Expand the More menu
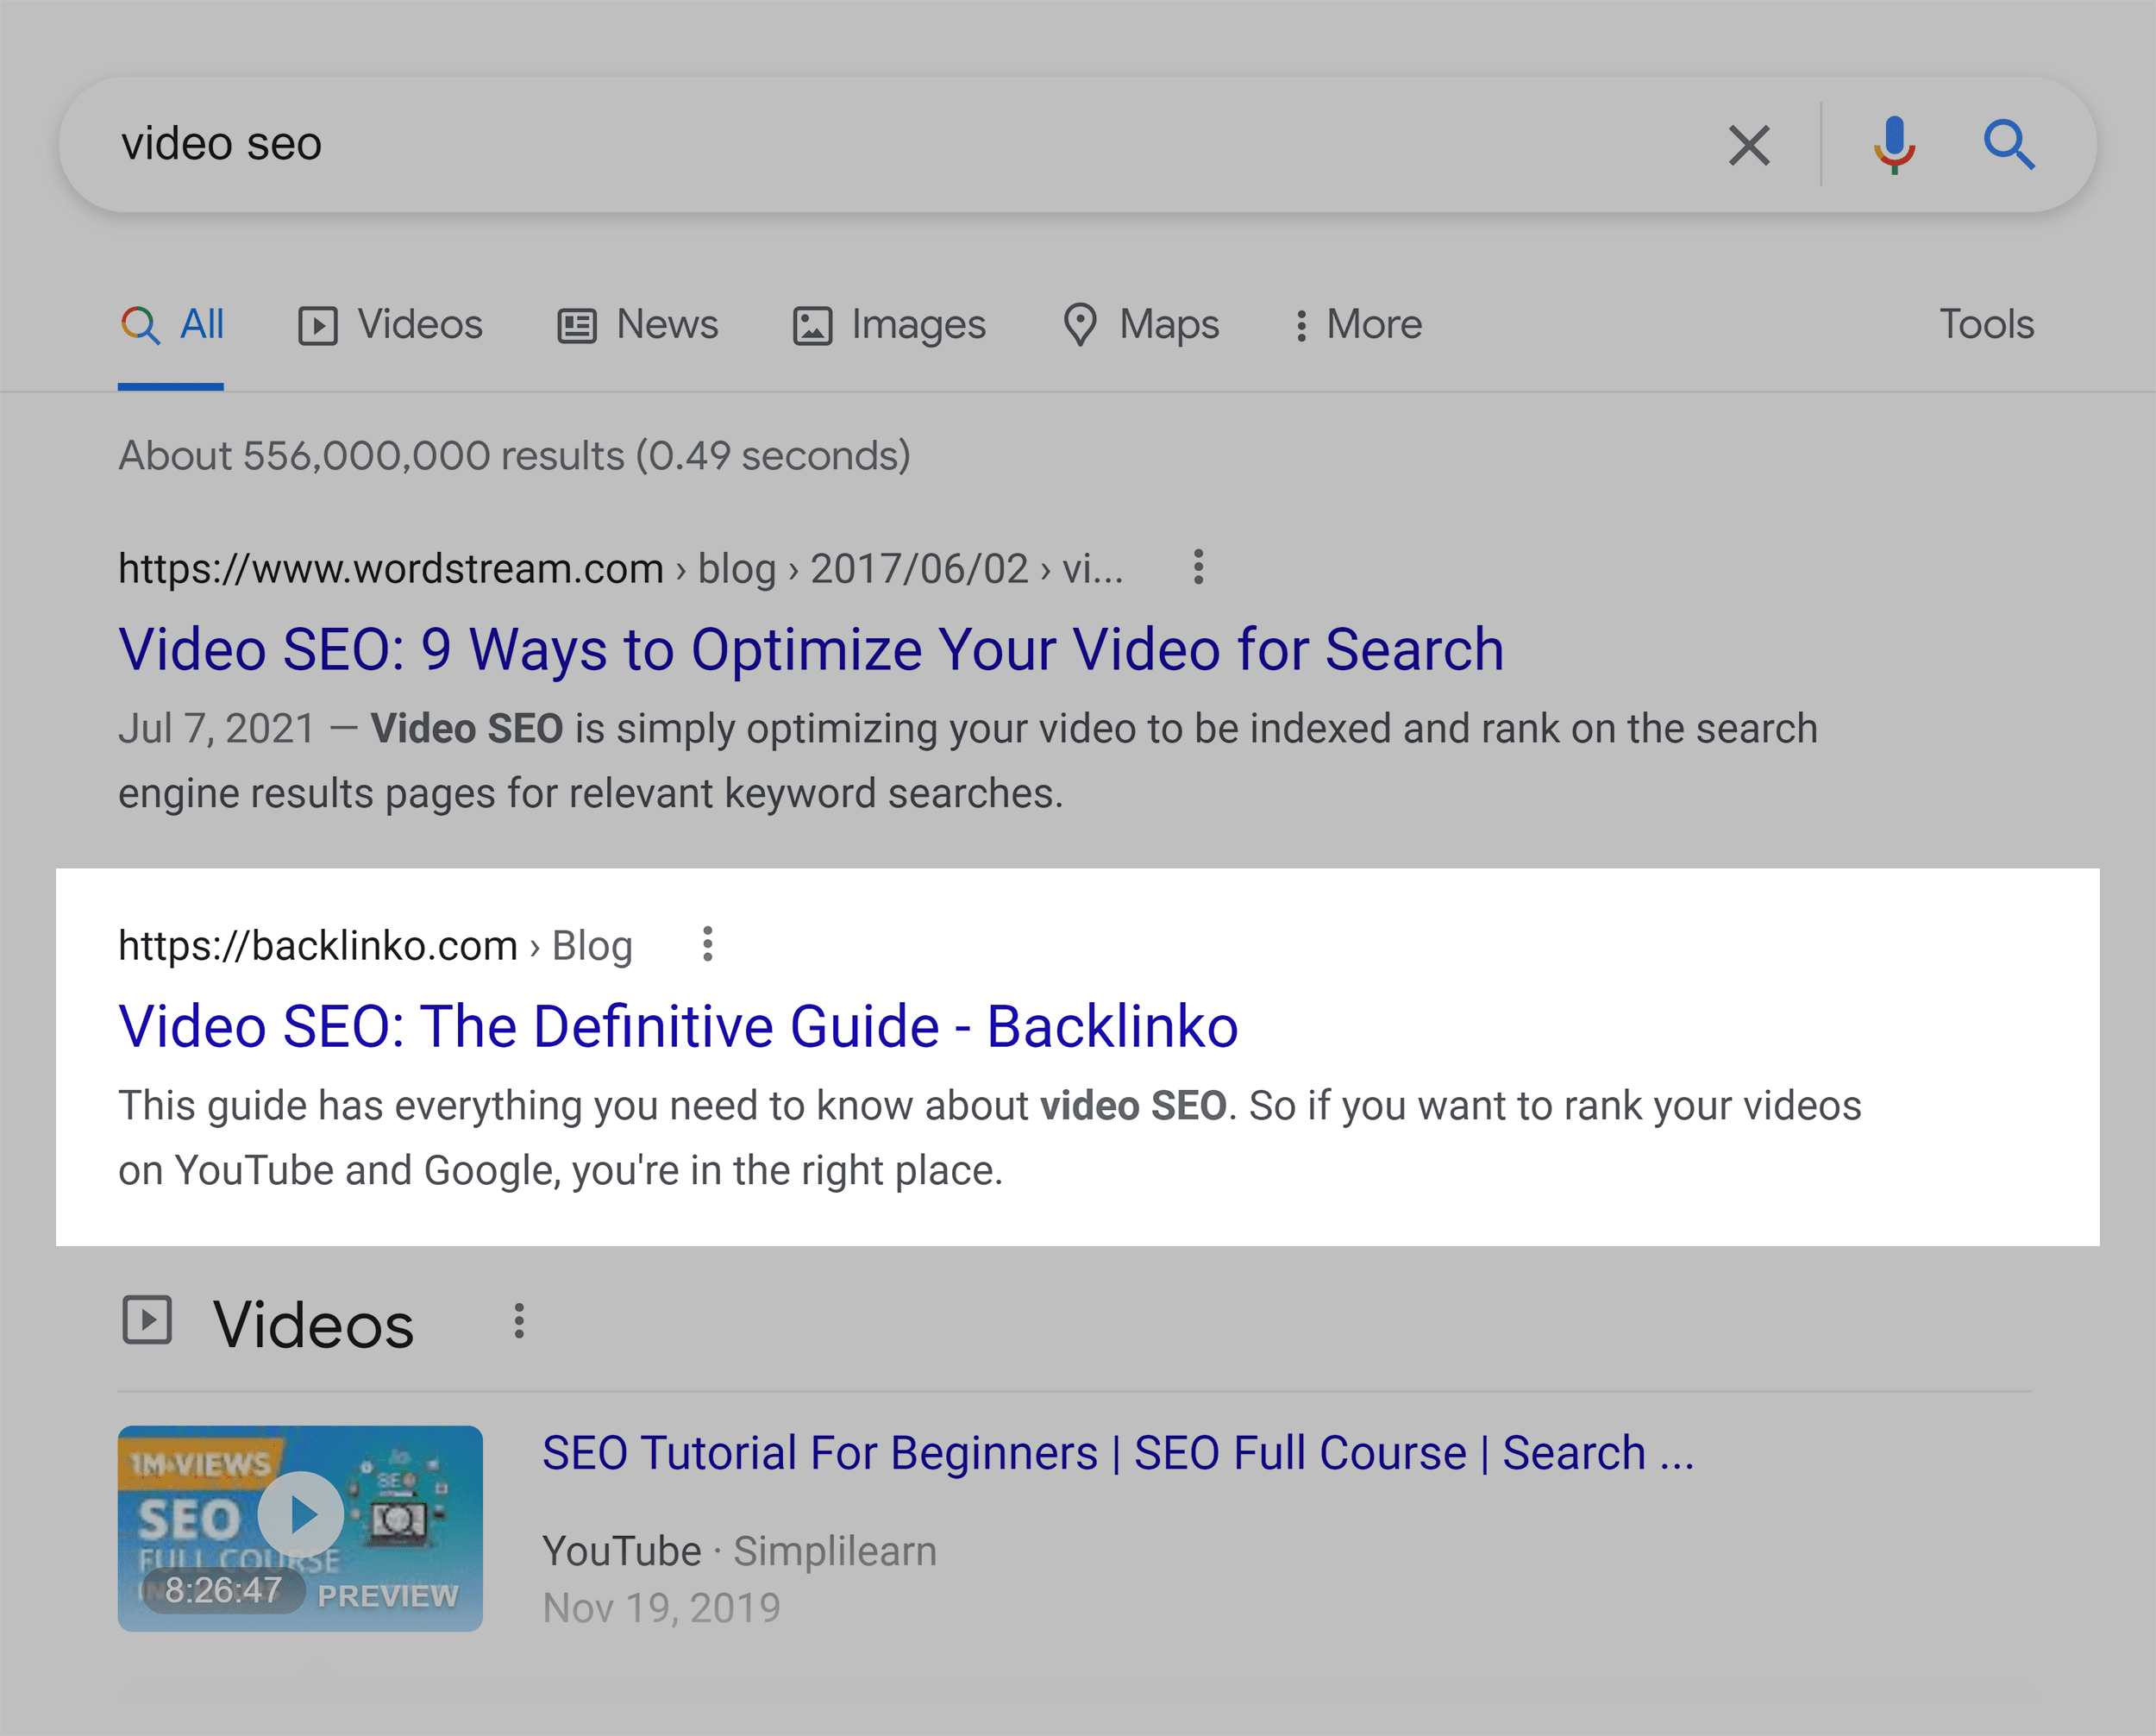Screen dimensions: 2156x1736 click(1357, 325)
